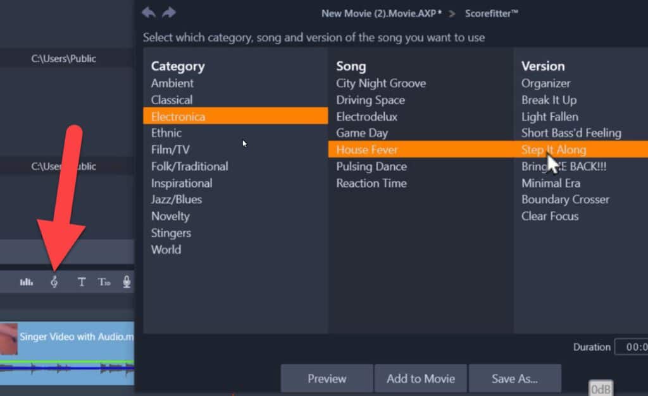Choose the song City Night Groove

[x=381, y=83]
